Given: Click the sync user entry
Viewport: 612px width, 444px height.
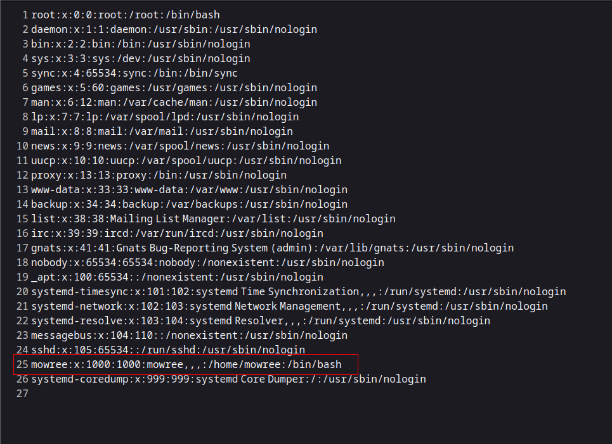Looking at the screenshot, I should (x=134, y=73).
